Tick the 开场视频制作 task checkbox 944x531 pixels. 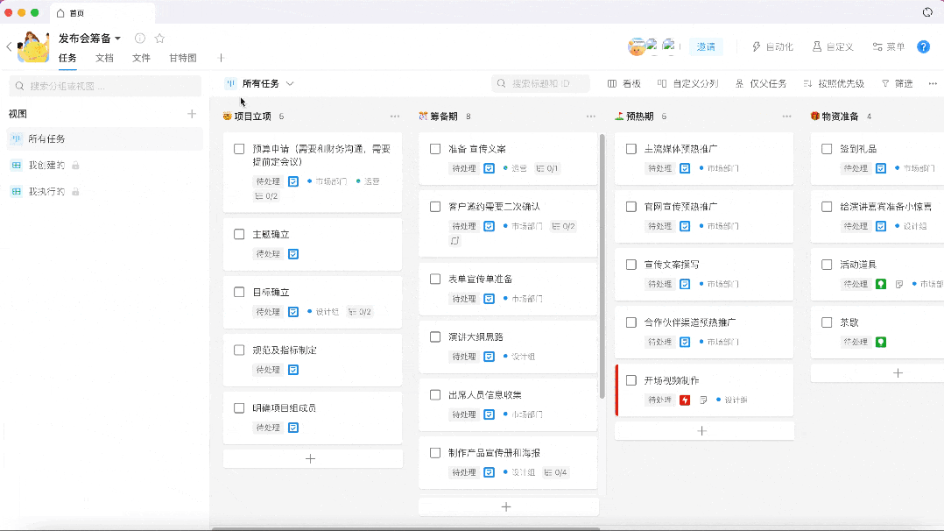point(631,380)
